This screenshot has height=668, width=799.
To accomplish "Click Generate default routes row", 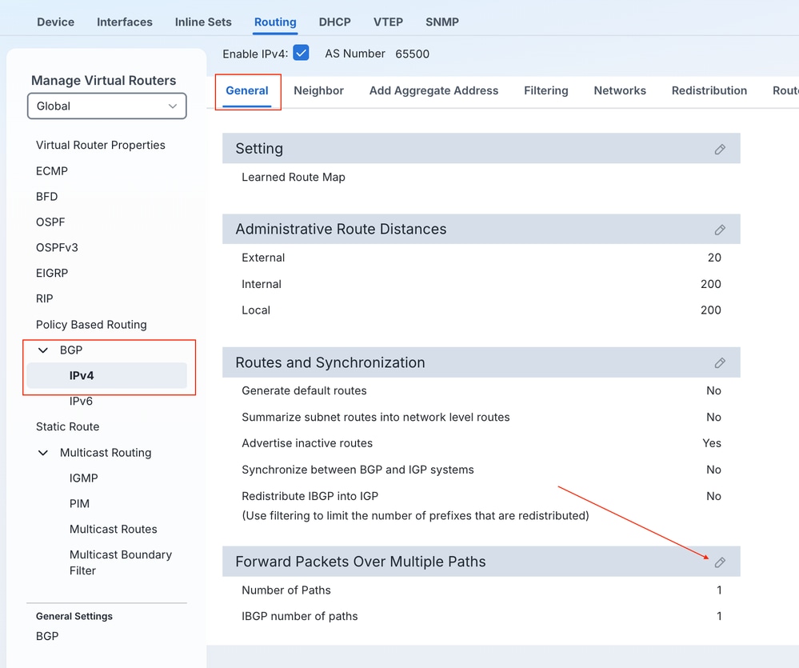I will [481, 391].
